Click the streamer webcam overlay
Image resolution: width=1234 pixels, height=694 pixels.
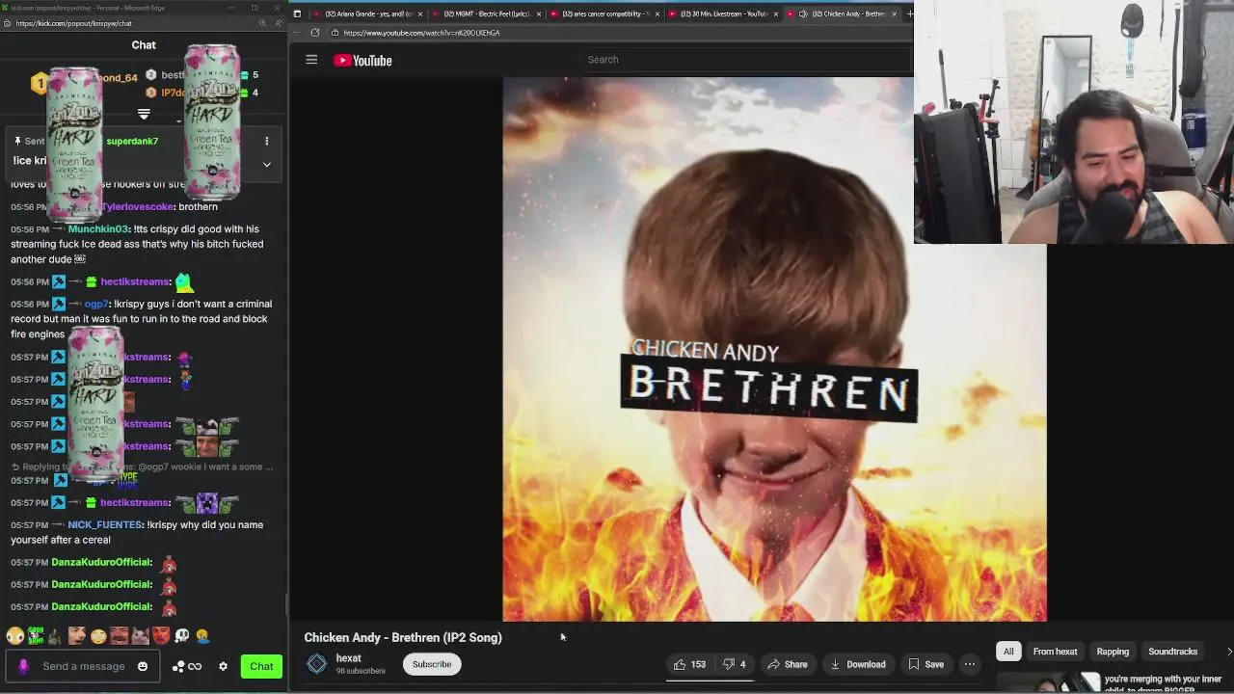1074,122
